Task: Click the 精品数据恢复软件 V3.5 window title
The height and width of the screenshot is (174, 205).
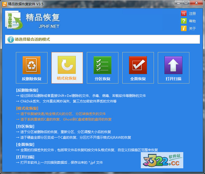Action: tap(26, 4)
